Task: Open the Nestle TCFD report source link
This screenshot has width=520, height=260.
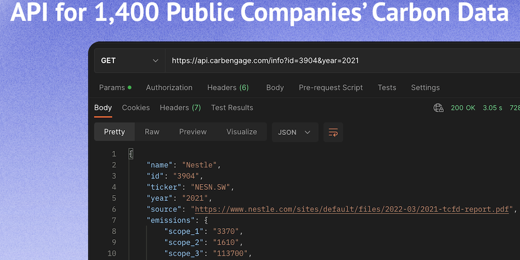Action: [x=351, y=209]
